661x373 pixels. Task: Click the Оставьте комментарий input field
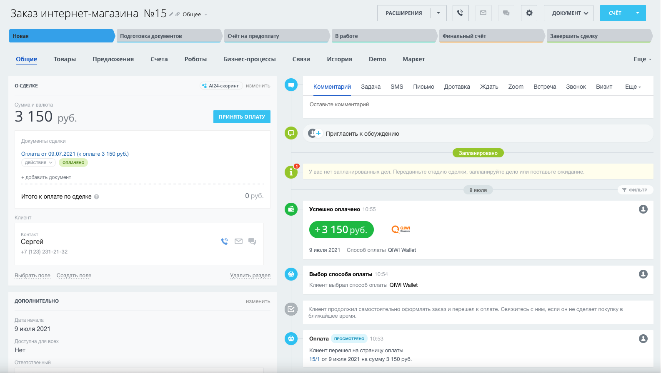(x=477, y=104)
